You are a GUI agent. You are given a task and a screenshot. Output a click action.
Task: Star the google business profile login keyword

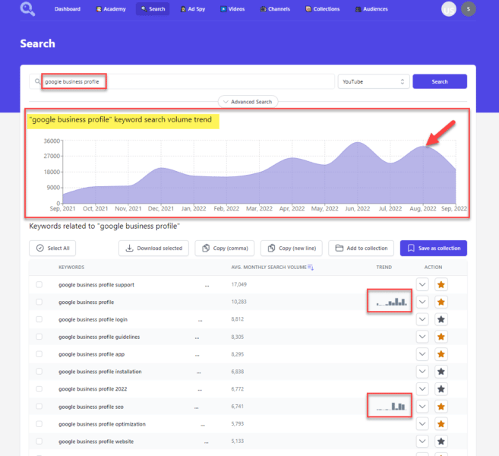(441, 320)
